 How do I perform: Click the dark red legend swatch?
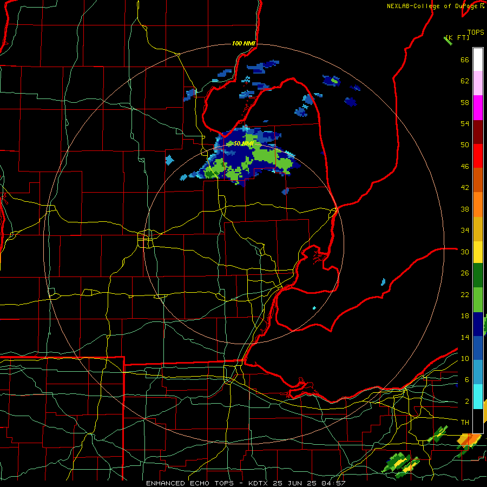tap(478, 132)
